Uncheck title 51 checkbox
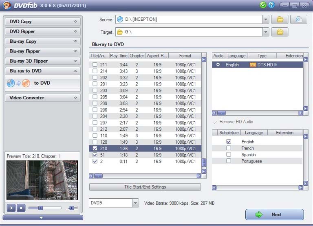313x226 pixels. point(95,155)
